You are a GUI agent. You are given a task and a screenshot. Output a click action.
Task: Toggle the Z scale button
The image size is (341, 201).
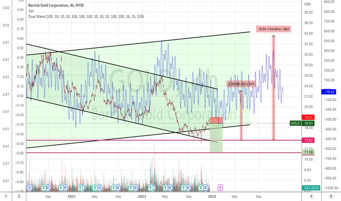19,197
